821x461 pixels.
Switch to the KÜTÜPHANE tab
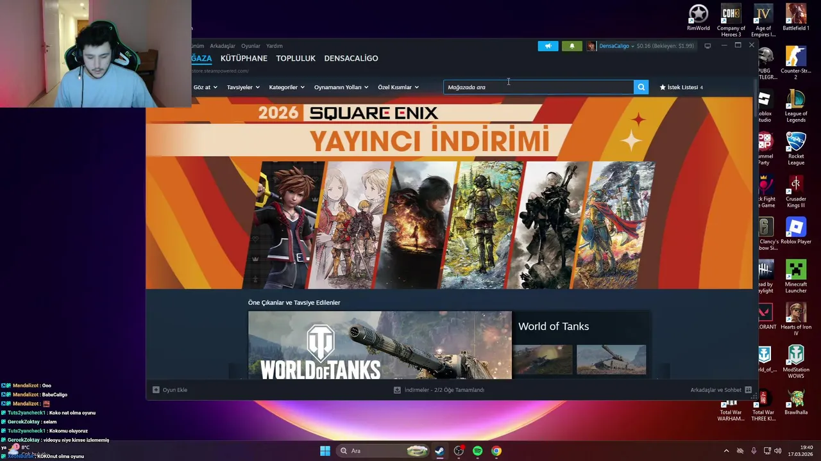coord(244,58)
